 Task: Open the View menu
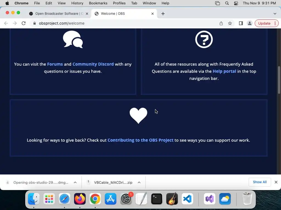[62, 3]
